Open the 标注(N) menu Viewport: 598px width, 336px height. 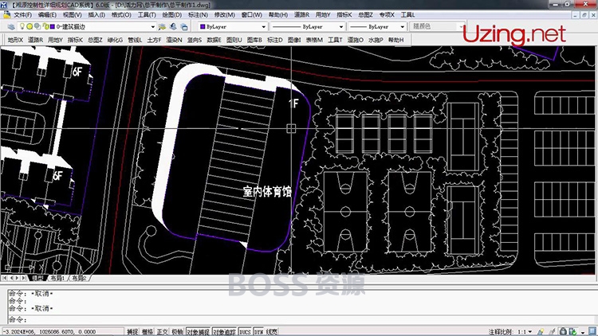click(198, 14)
